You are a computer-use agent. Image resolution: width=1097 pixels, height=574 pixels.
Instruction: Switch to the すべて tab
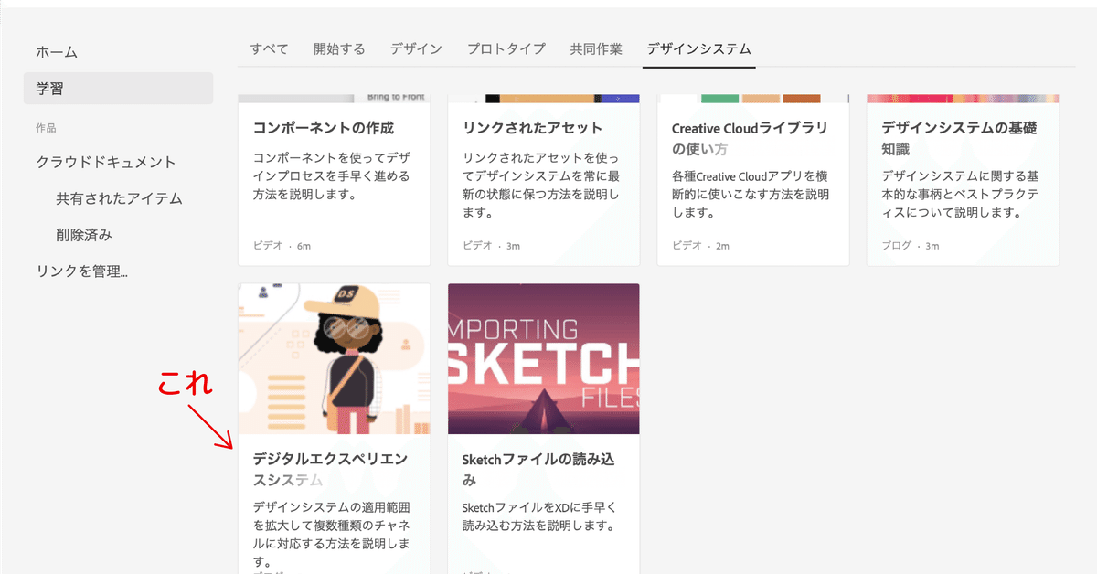(x=270, y=49)
